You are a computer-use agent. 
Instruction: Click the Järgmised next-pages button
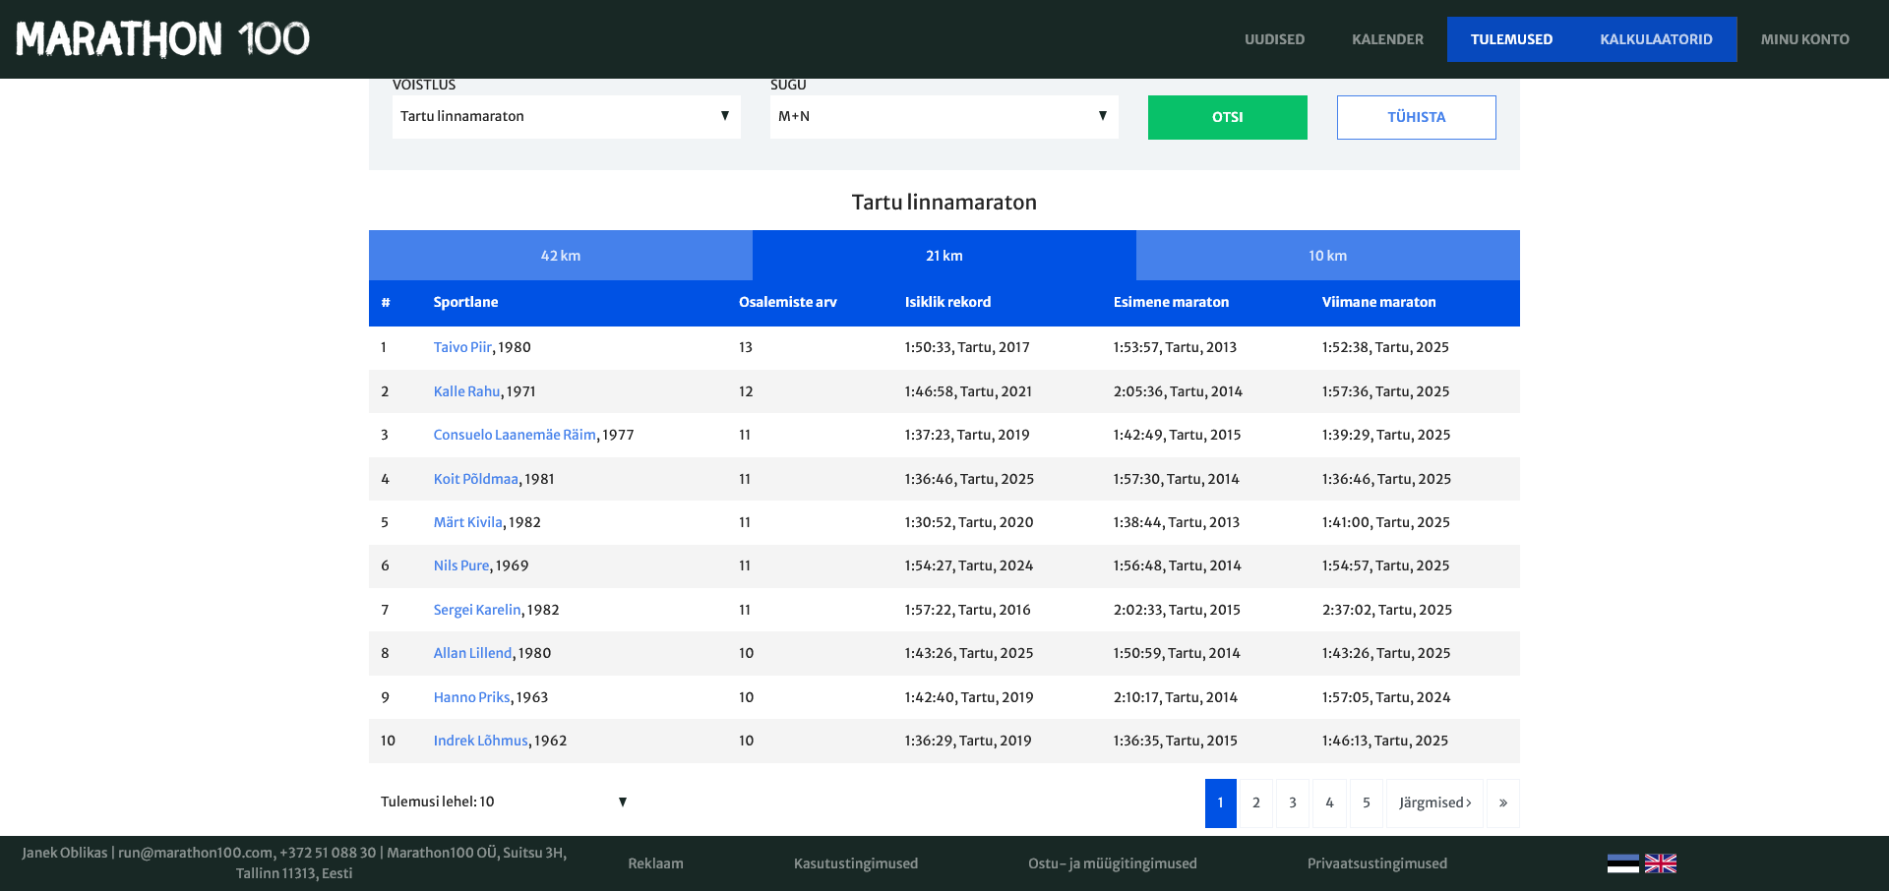[1434, 803]
